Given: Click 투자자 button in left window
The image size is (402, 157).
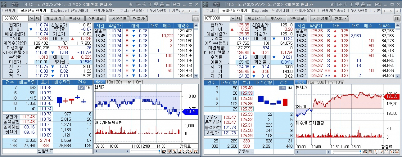Looking at the screenshot, I should click(75, 18).
